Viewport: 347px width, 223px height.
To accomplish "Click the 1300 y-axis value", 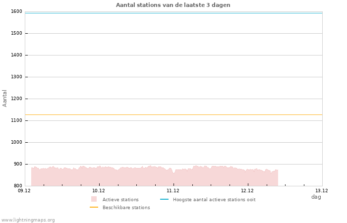I will [16, 77].
